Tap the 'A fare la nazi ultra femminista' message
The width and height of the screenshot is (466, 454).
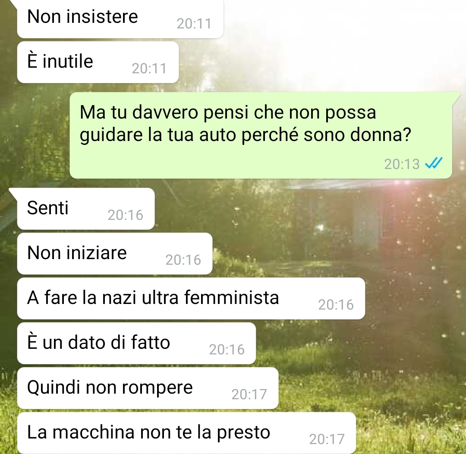pos(191,298)
